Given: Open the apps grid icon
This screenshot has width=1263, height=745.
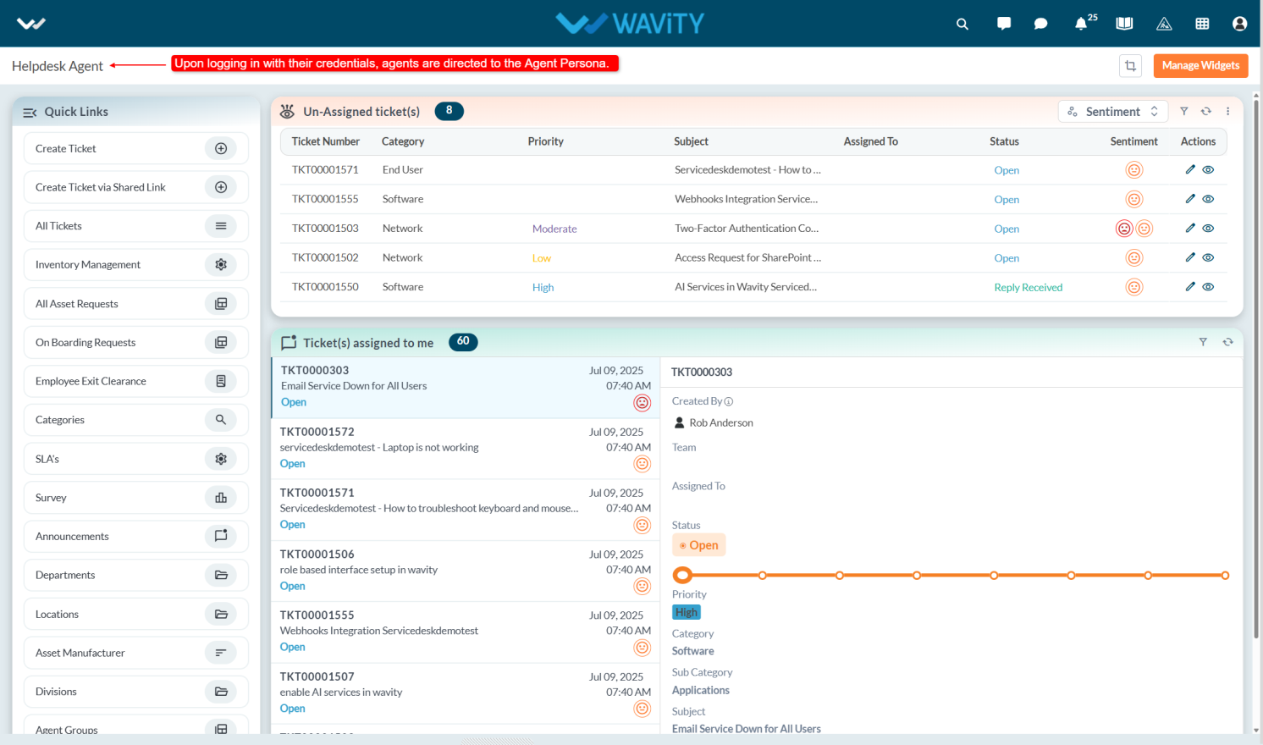Looking at the screenshot, I should click(x=1202, y=24).
